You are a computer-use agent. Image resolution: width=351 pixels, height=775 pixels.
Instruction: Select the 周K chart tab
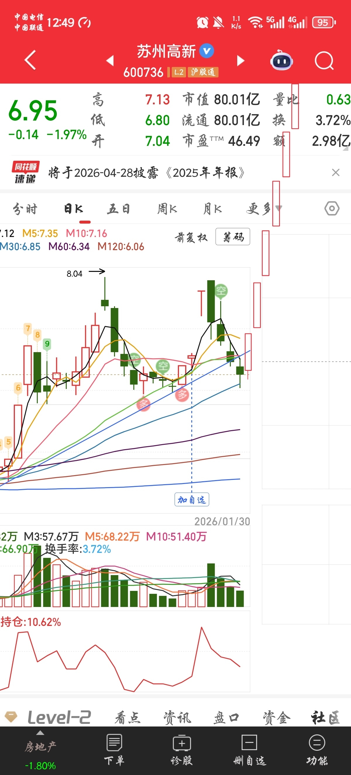(167, 208)
